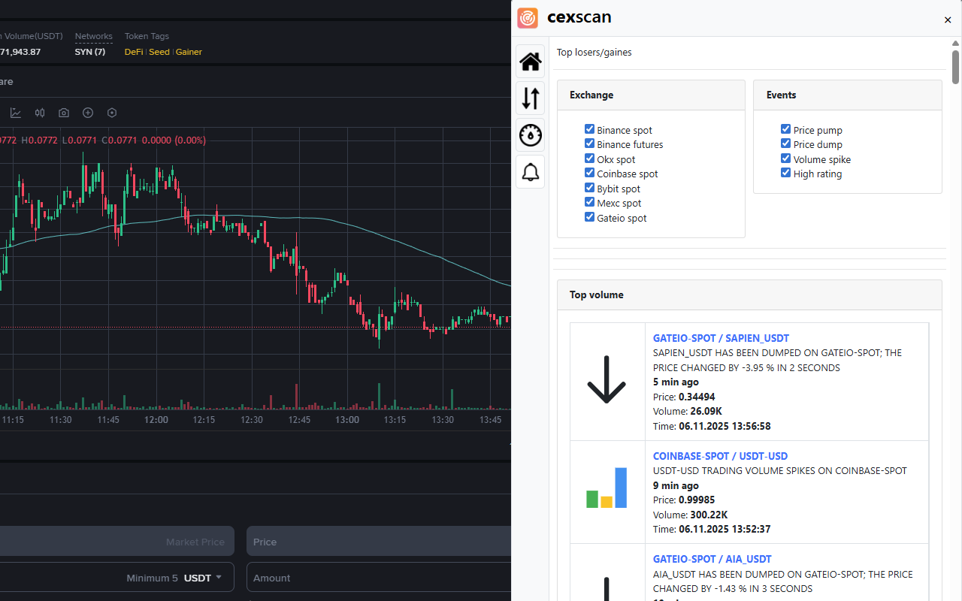Viewport: 962px width, 601px height.
Task: Disable the Bybit spot checkbox
Action: pyautogui.click(x=589, y=188)
